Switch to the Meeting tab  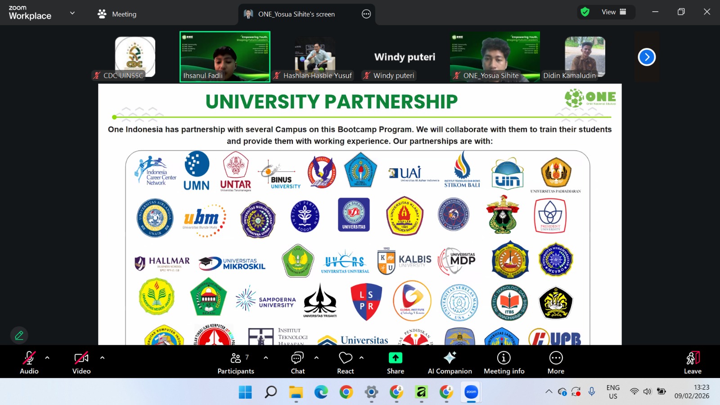[117, 14]
